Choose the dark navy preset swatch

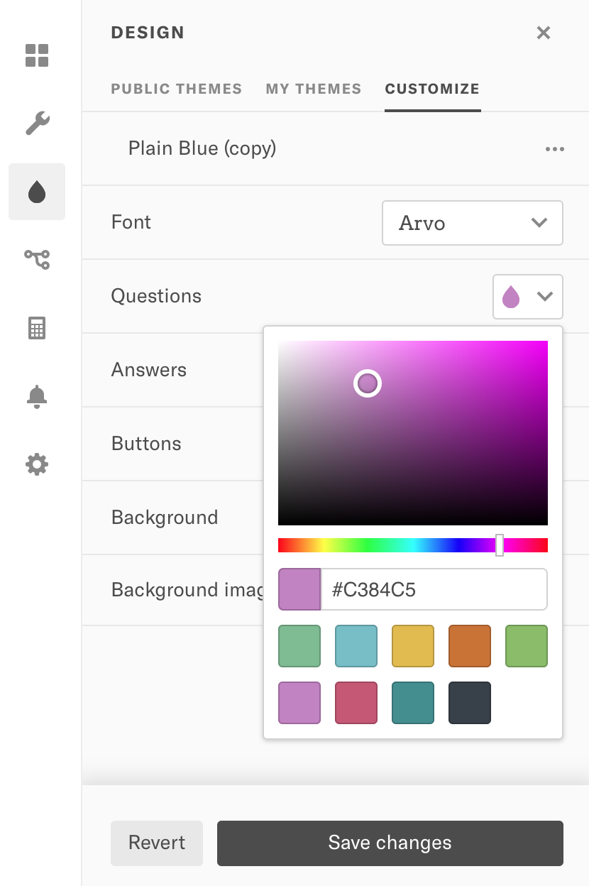(x=469, y=703)
